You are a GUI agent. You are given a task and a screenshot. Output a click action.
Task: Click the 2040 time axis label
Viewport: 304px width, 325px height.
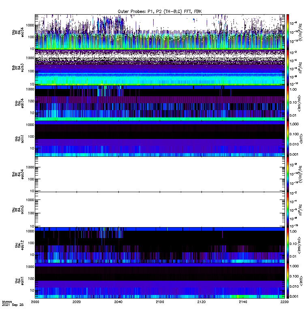coord(118,302)
